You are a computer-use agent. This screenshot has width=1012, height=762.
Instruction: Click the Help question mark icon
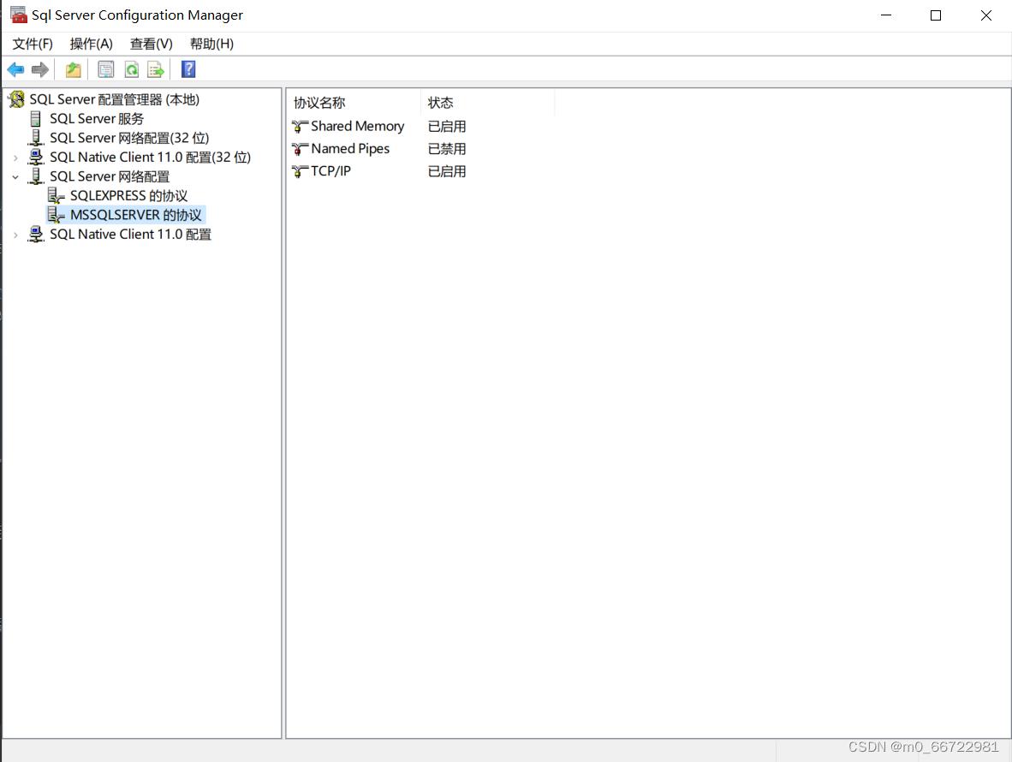pos(188,69)
